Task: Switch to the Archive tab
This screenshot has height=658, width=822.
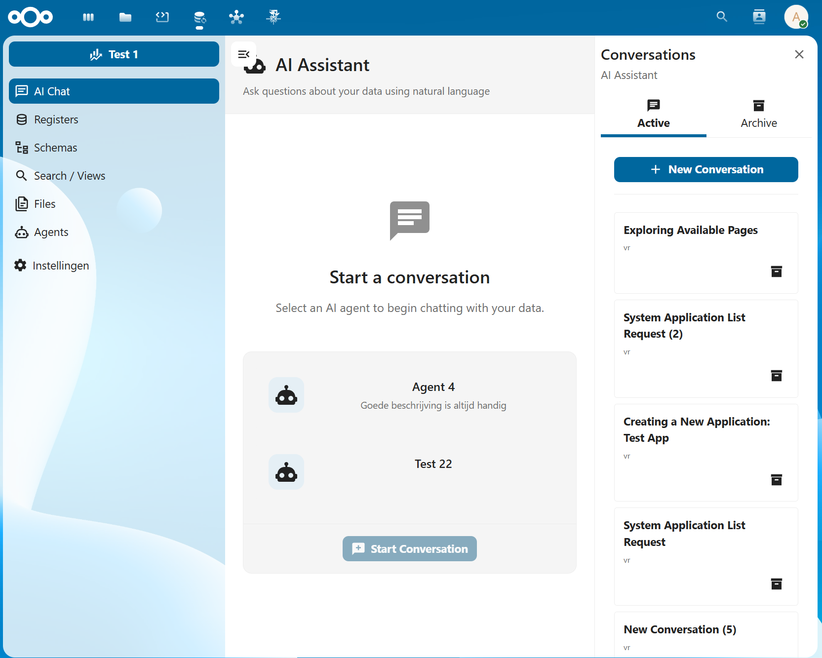Action: click(x=758, y=115)
